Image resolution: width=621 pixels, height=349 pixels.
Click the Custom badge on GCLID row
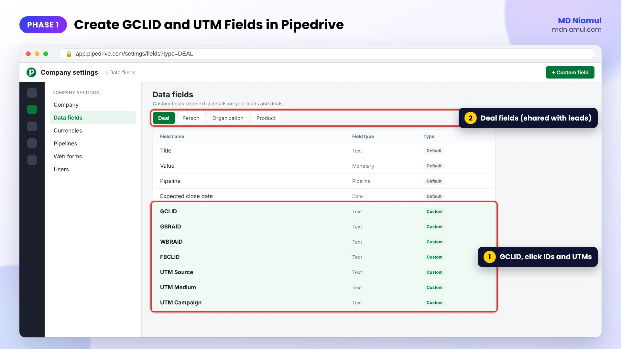(x=434, y=211)
